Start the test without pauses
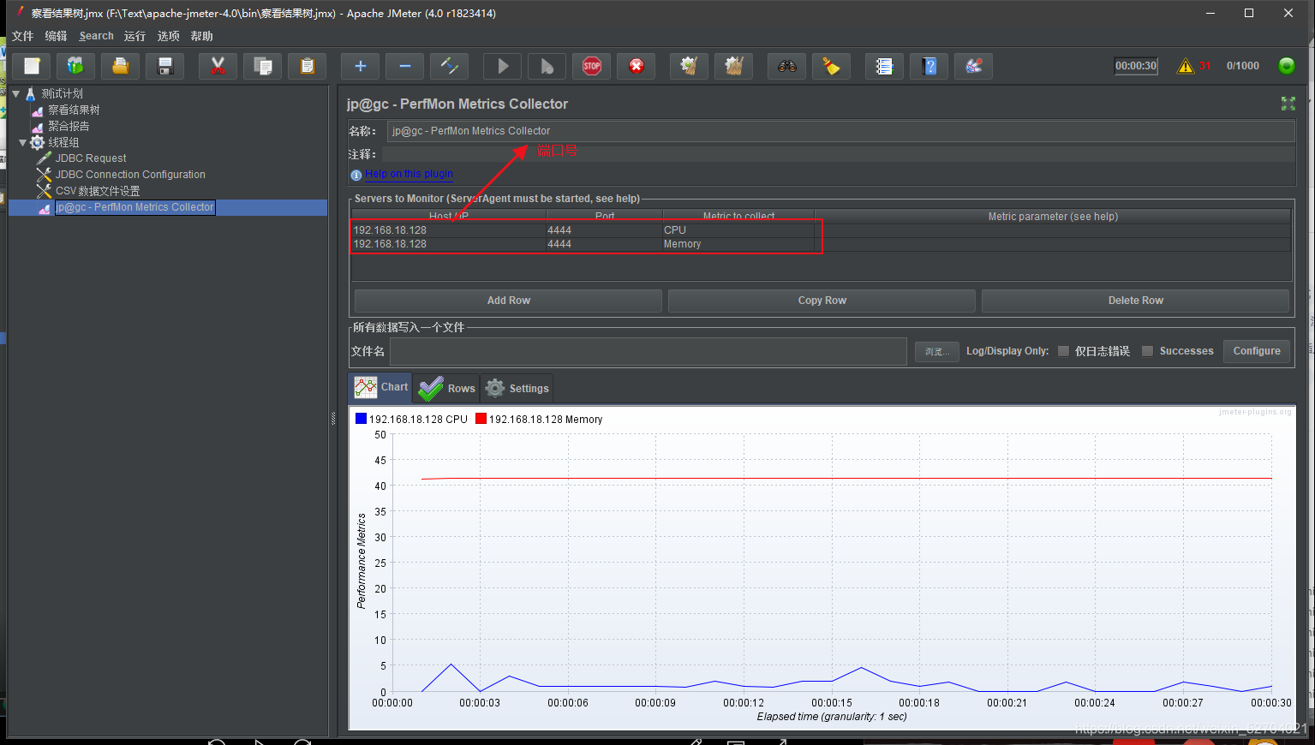1315x745 pixels. coord(547,66)
